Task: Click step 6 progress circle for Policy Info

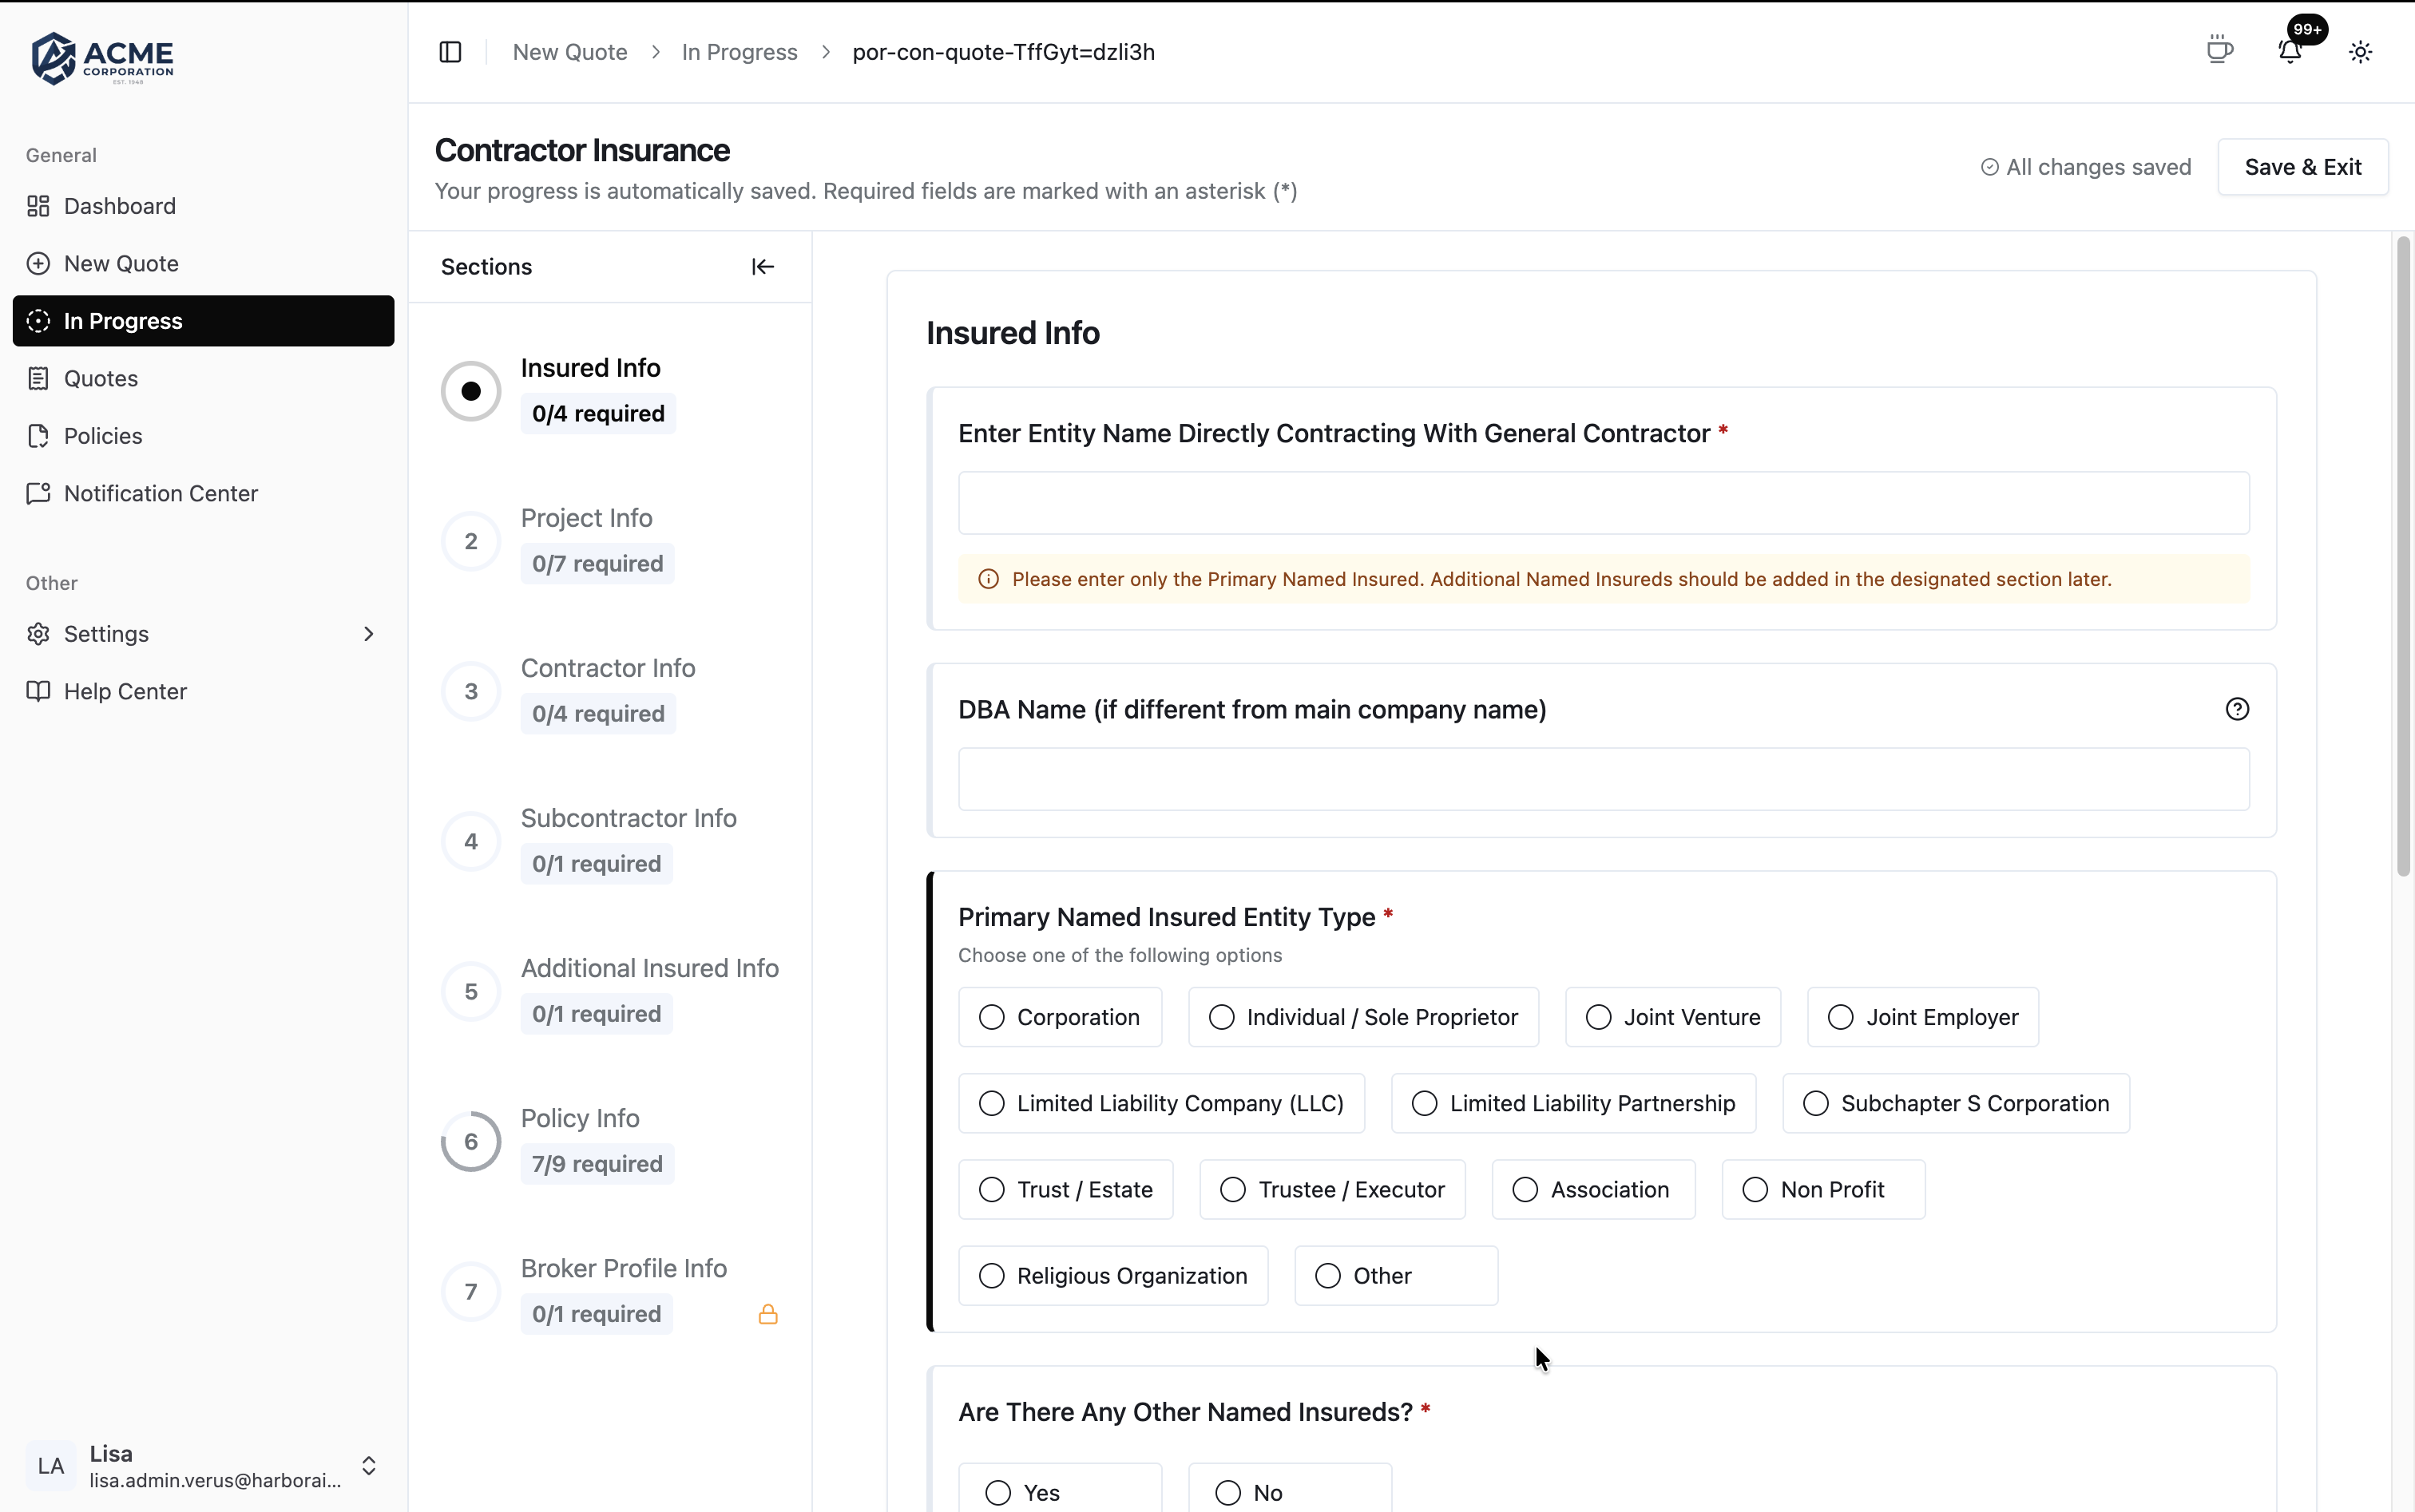Action: click(470, 1141)
